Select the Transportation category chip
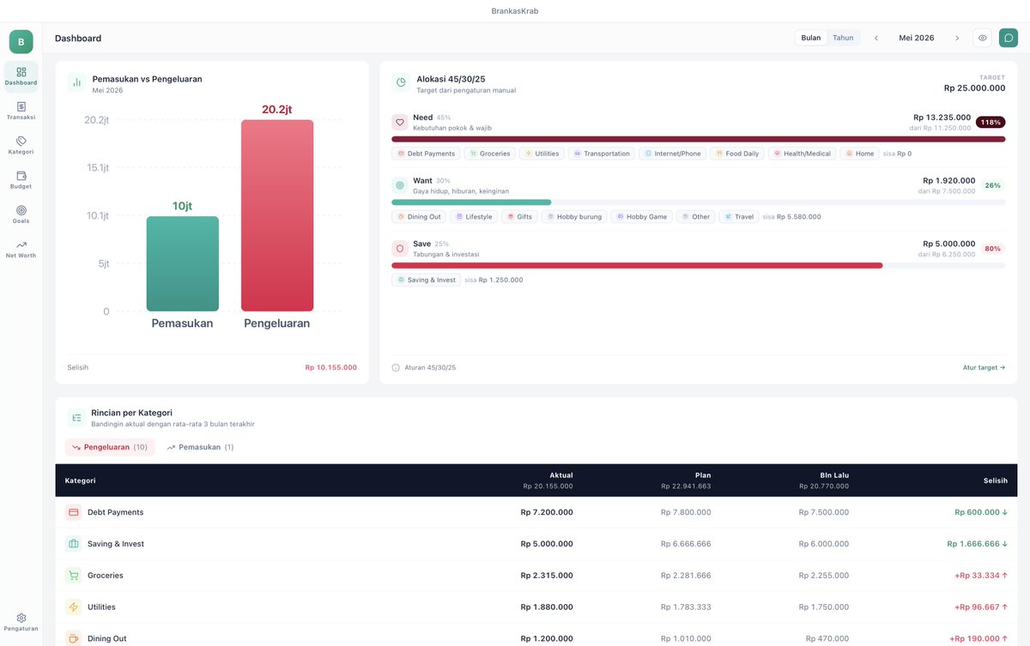Screen dimensions: 1030x646 [601, 154]
